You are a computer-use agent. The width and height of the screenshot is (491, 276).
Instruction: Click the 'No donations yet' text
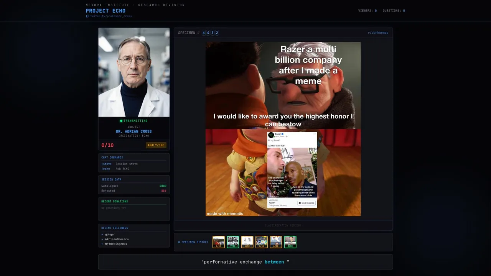[114, 208]
